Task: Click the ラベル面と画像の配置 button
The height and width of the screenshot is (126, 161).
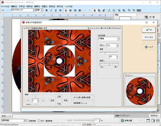Action: click(82, 98)
